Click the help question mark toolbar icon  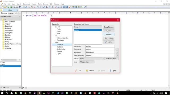pyautogui.click(x=85, y=7)
